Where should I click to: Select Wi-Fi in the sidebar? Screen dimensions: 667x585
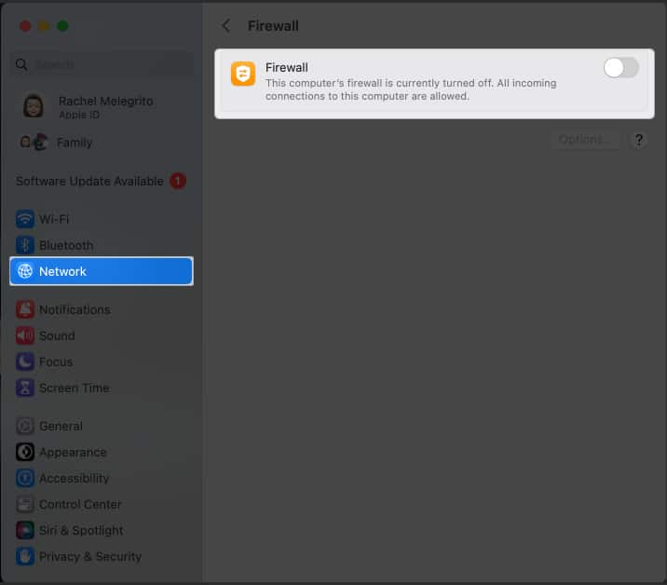tap(54, 219)
